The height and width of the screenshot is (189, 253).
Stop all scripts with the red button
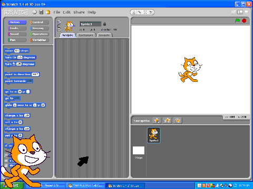pyautogui.click(x=244, y=20)
